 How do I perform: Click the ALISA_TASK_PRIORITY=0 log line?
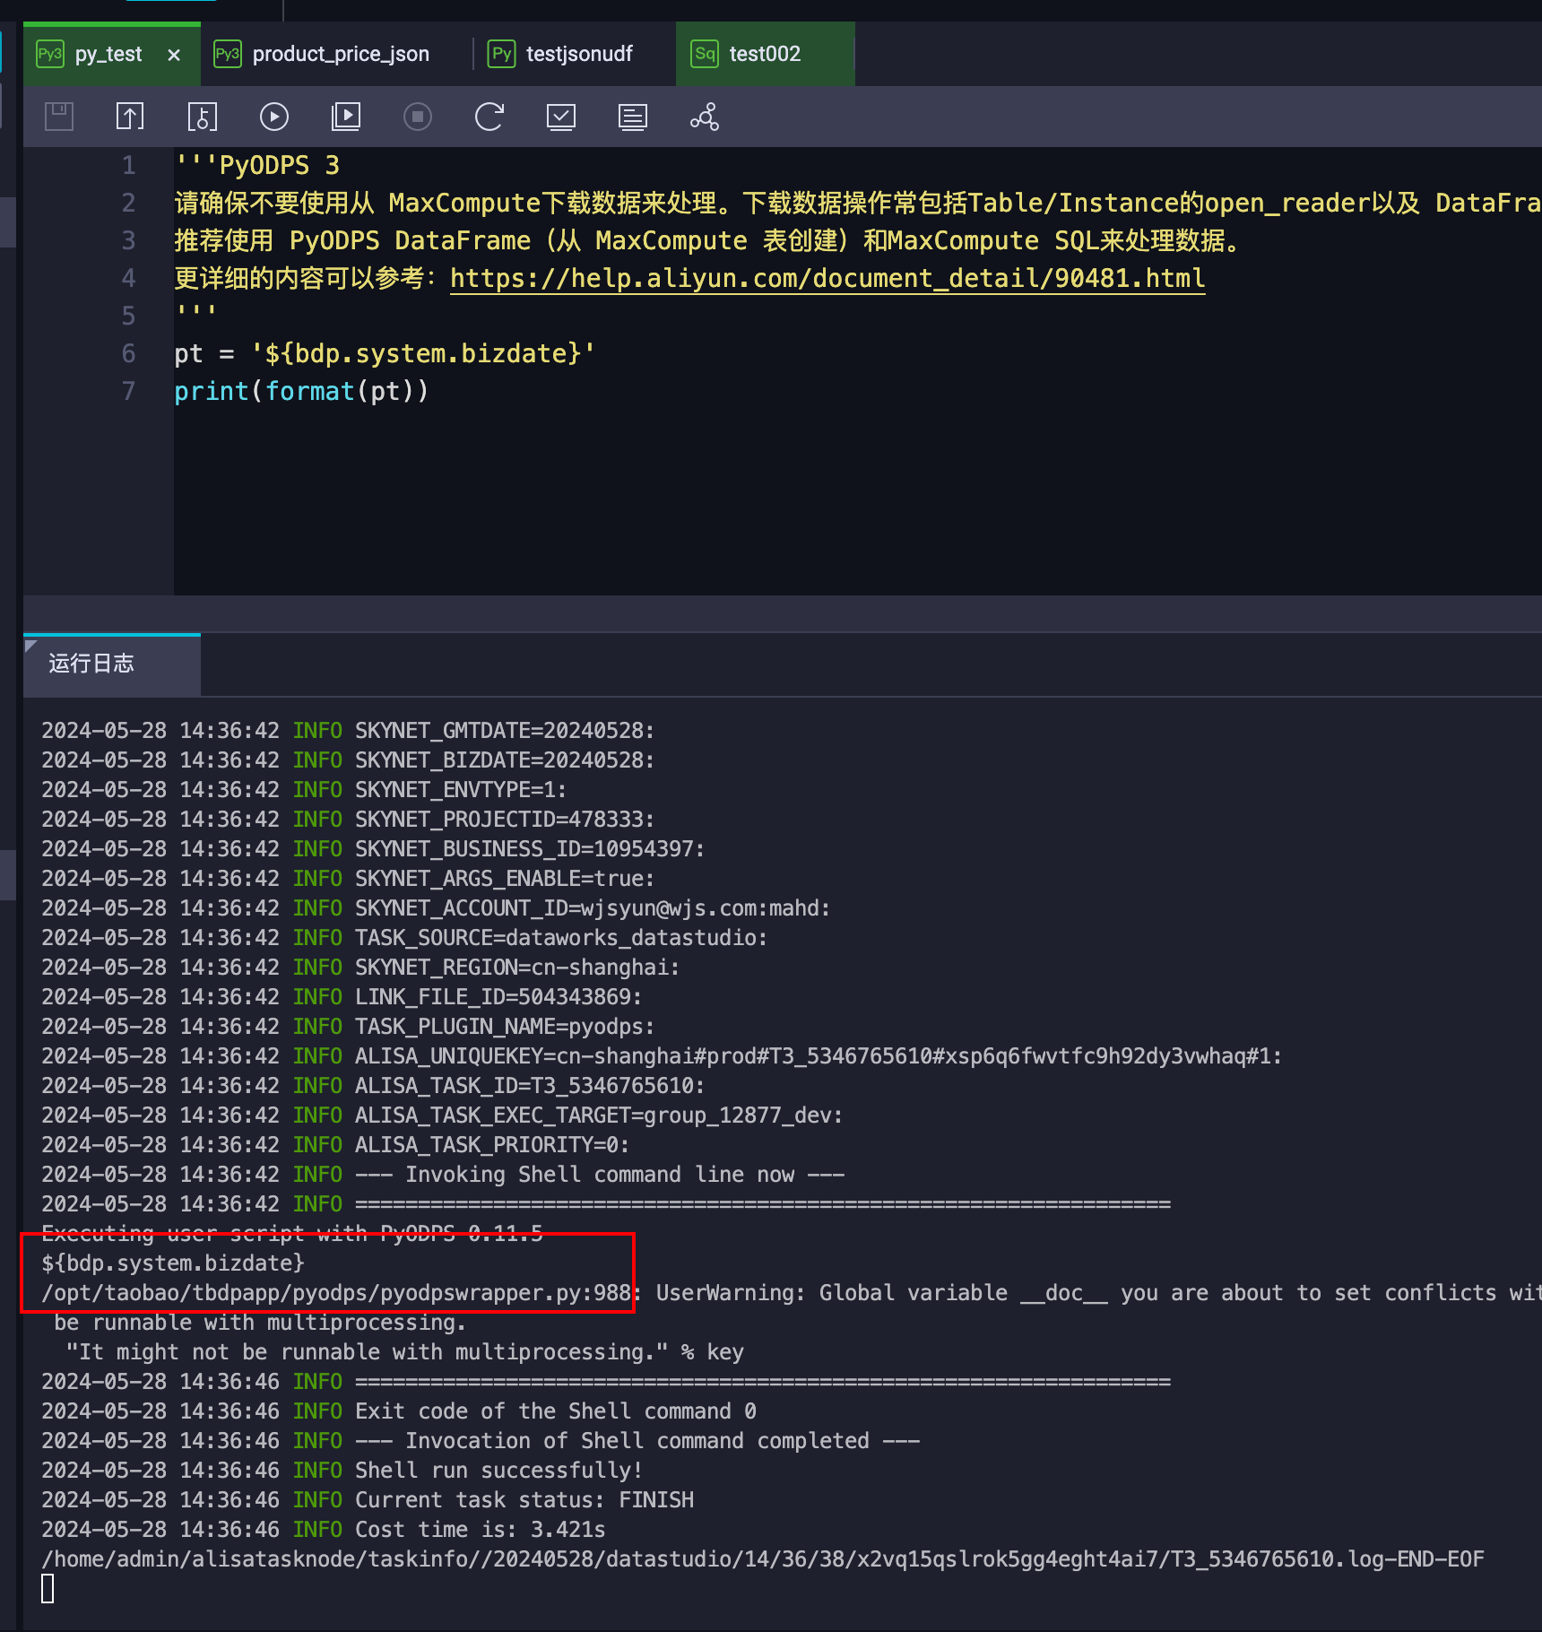coord(335,1145)
